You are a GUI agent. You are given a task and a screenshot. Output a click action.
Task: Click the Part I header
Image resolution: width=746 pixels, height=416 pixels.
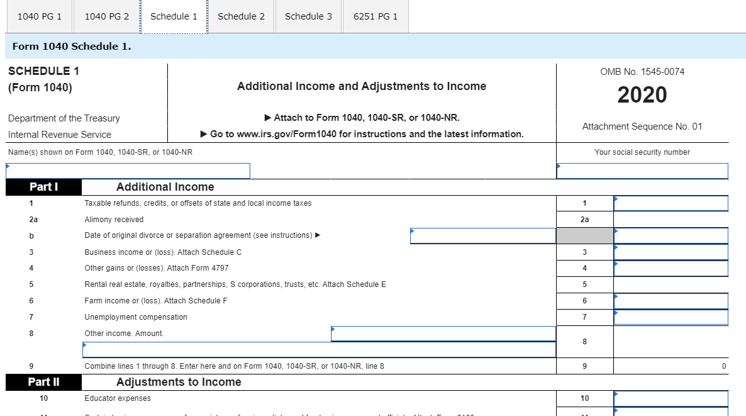tap(44, 187)
